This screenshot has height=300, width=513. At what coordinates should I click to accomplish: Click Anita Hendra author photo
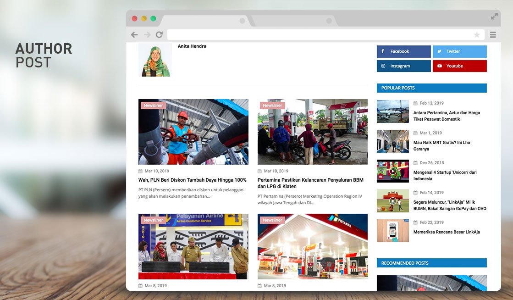pos(155,60)
